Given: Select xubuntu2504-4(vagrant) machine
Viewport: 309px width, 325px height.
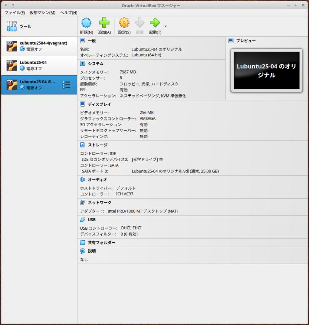Looking at the screenshot, I should coord(39,46).
